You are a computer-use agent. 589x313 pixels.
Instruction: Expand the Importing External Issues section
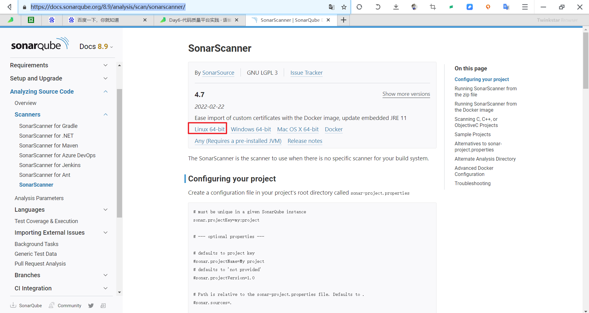click(106, 233)
